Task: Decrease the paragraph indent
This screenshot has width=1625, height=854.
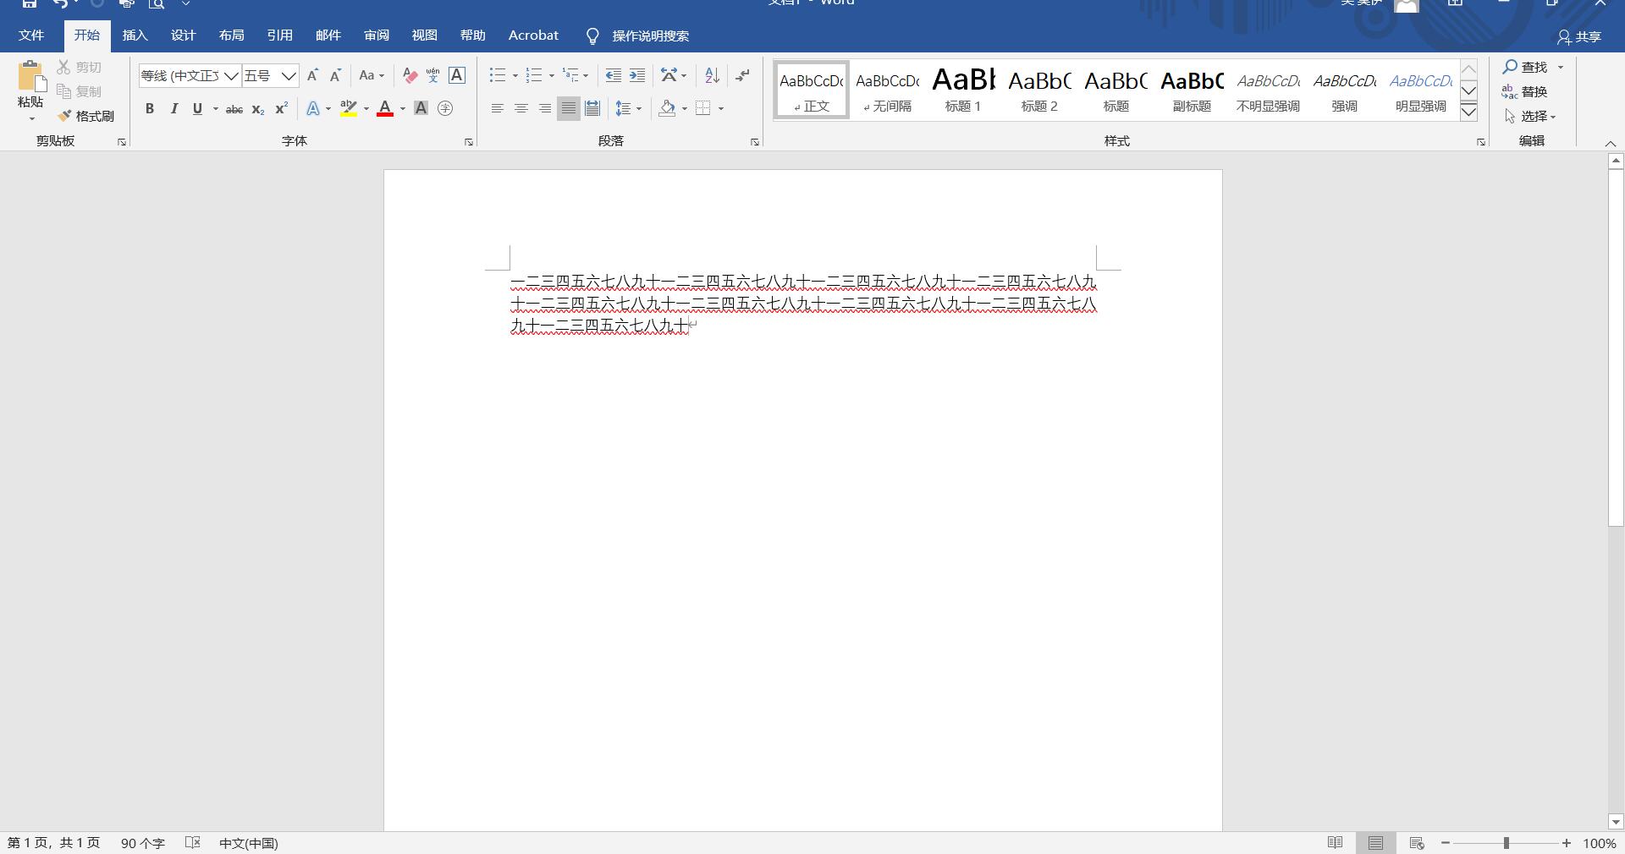Action: coord(614,75)
